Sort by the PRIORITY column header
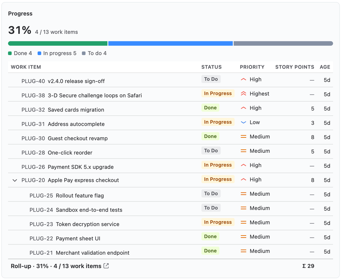This screenshot has height=280, width=342. pos(252,67)
